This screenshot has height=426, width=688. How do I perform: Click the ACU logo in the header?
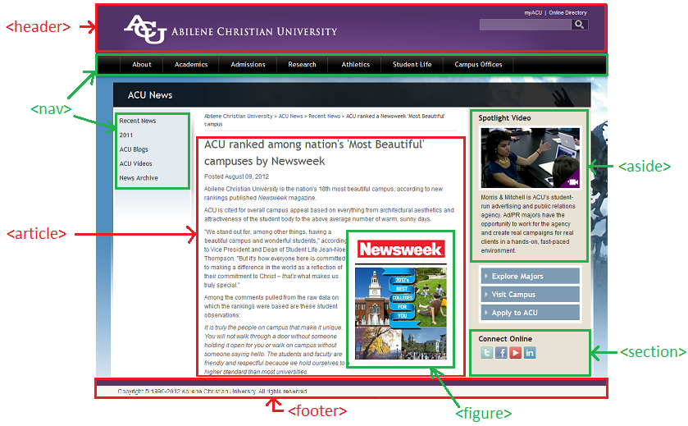tap(145, 30)
